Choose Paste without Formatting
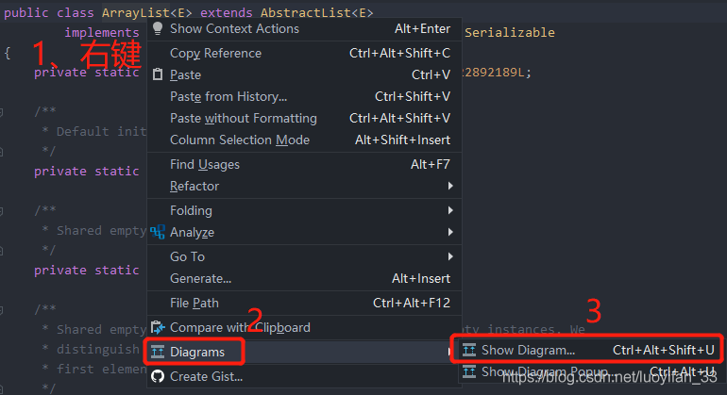 243,118
